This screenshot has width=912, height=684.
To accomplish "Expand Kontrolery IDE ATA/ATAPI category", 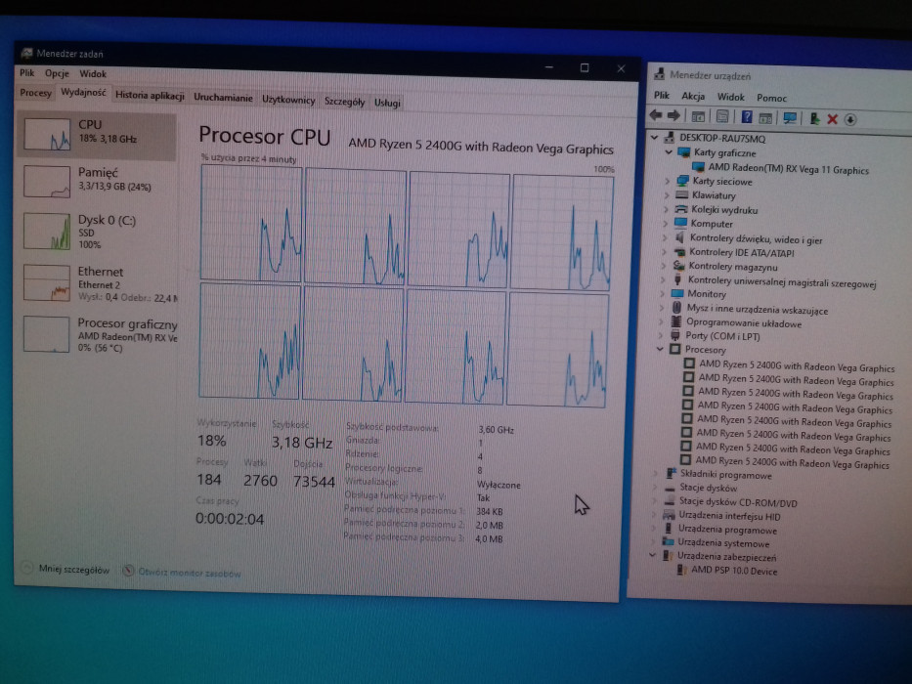I will coord(665,252).
